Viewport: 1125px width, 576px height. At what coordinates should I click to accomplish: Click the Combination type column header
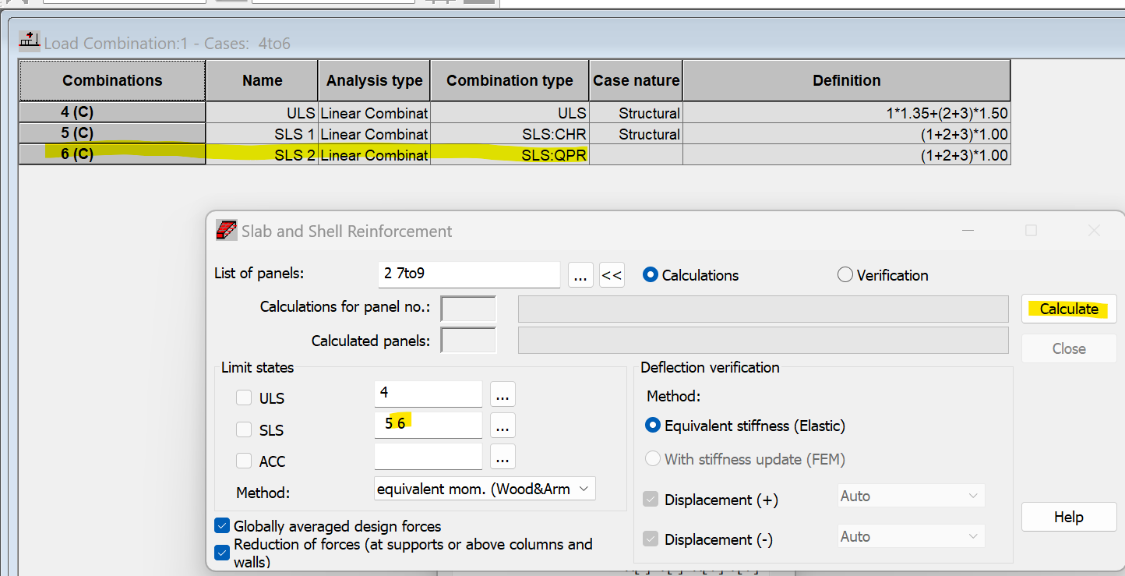pyautogui.click(x=510, y=80)
